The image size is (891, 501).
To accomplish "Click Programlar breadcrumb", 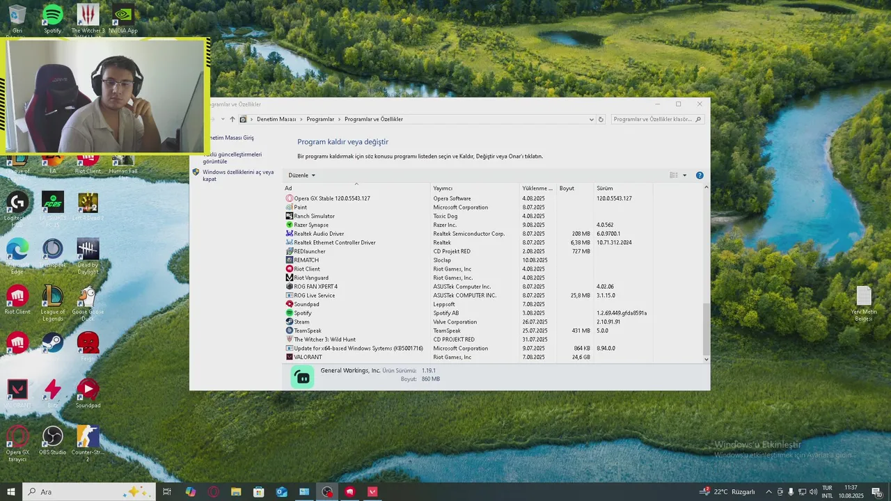I will click(x=320, y=119).
